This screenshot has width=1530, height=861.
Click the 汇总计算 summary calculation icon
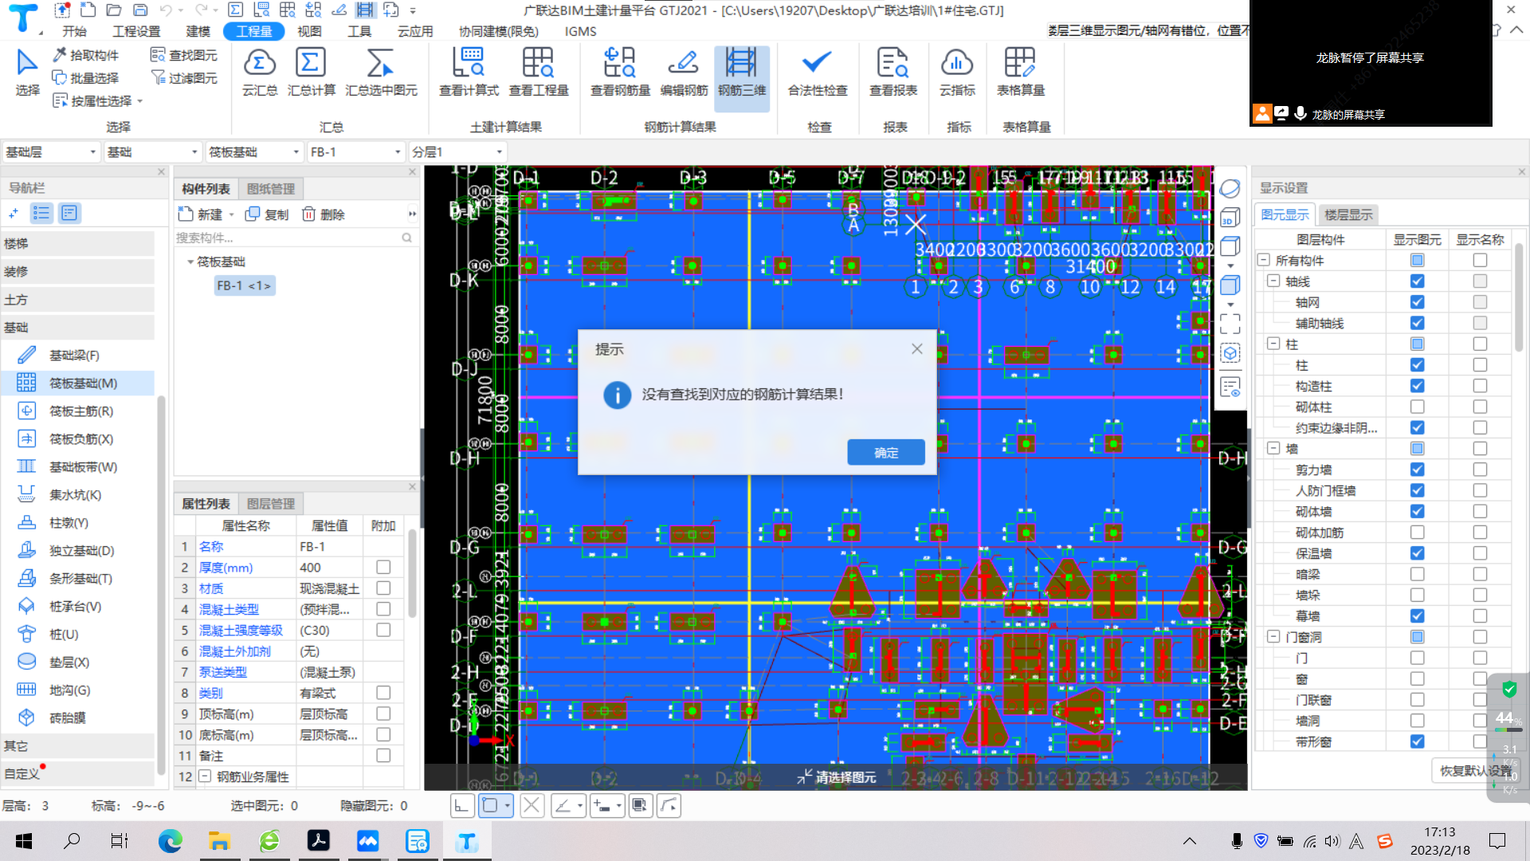[x=311, y=72]
